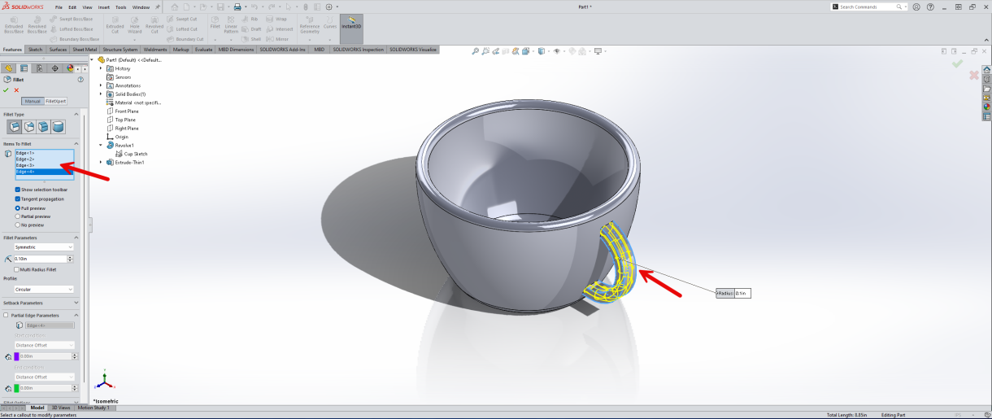Image resolution: width=992 pixels, height=419 pixels.
Task: Accept with green checkmark in viewport corner
Action: tap(957, 63)
